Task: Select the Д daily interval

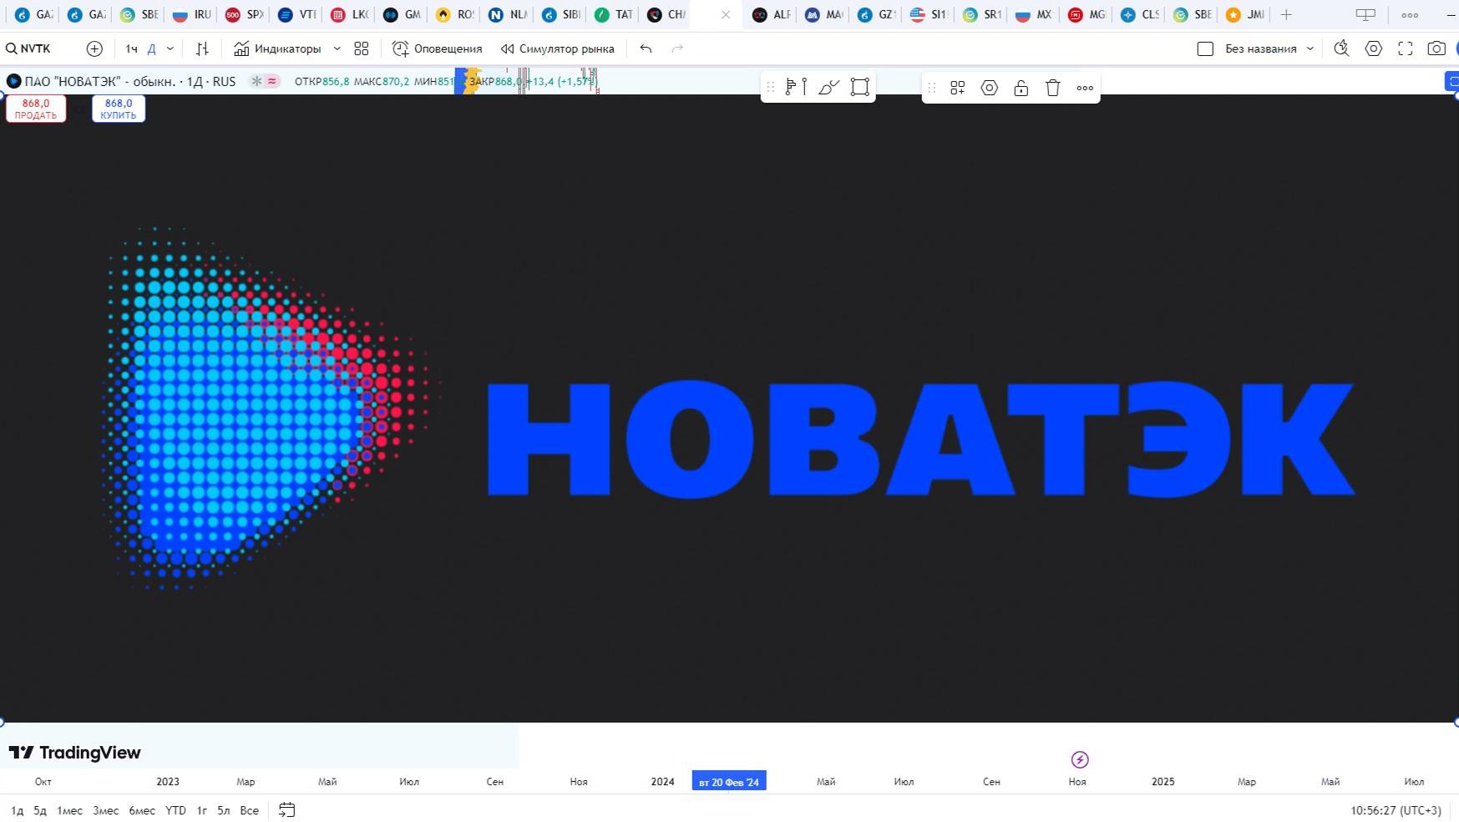Action: [151, 48]
